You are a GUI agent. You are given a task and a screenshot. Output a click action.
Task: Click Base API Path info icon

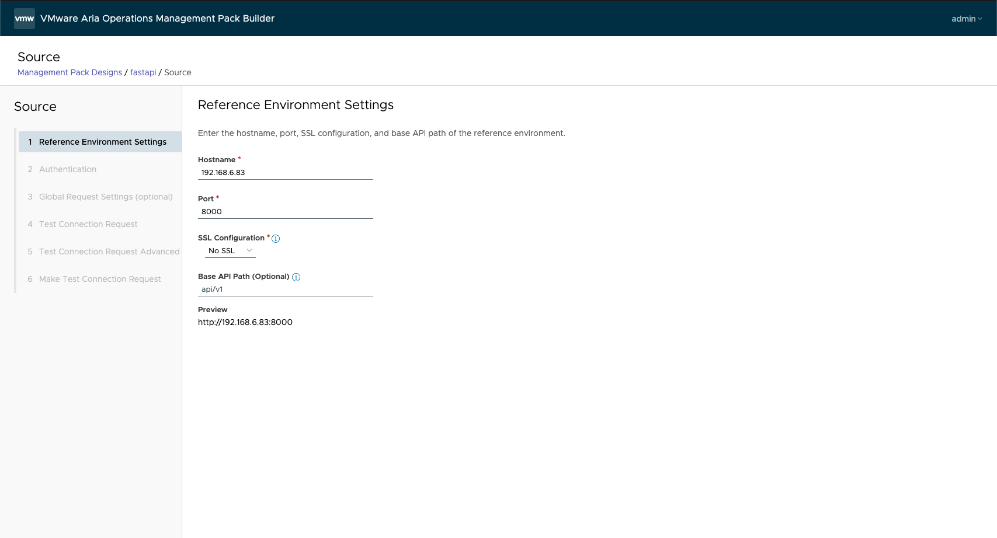tap(296, 277)
